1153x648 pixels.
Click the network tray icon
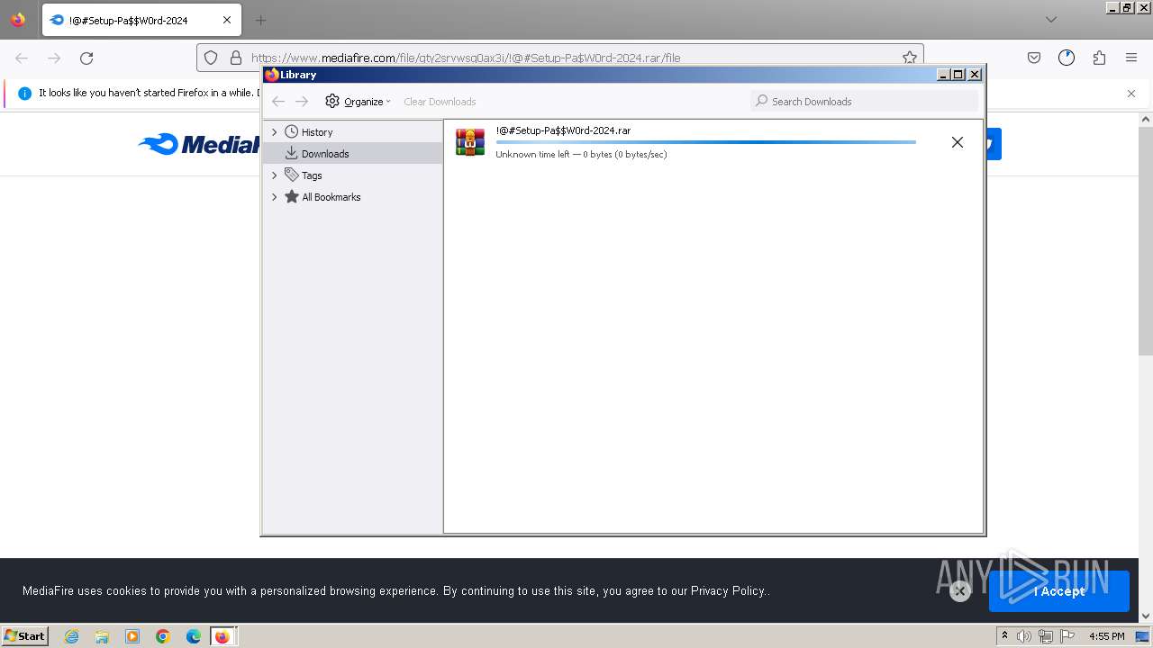[1046, 636]
